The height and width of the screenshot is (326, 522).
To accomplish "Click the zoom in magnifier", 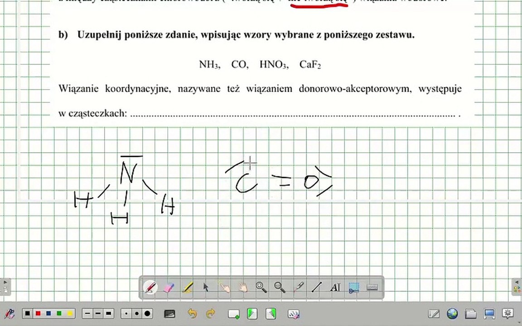I will [x=261, y=288].
